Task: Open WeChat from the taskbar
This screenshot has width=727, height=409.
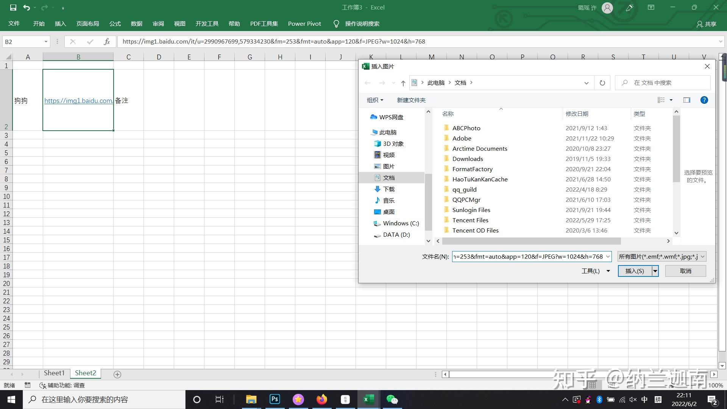Action: click(x=392, y=399)
